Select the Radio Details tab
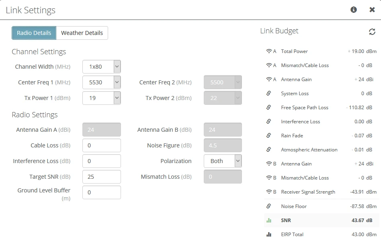Image resolution: width=381 pixels, height=247 pixels. pyautogui.click(x=34, y=33)
